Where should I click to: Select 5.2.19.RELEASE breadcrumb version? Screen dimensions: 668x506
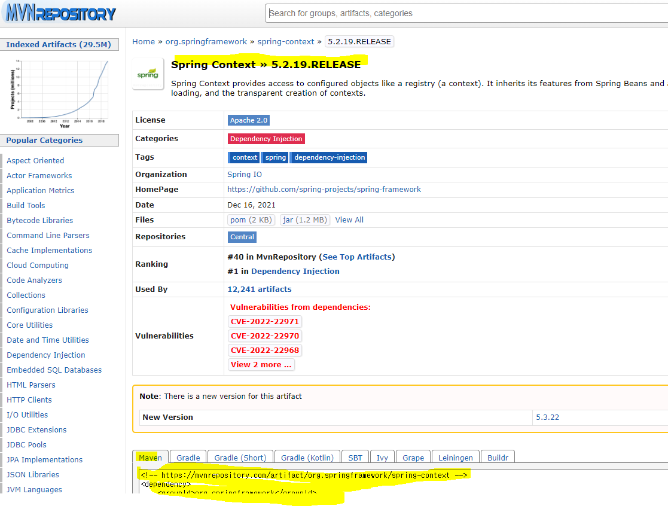point(359,42)
